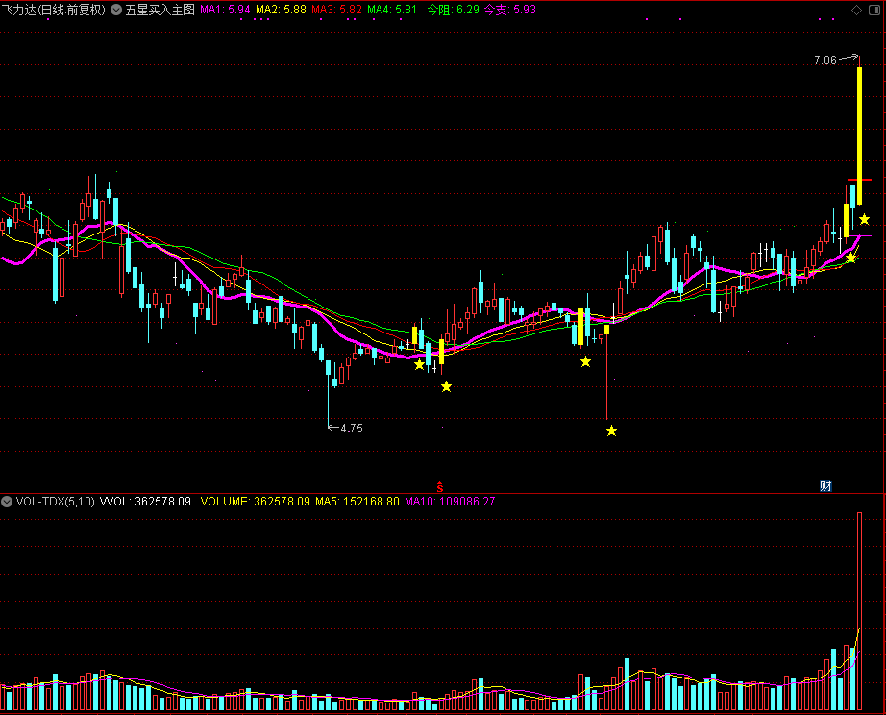
Task: Select the yellow VOLUME: 362578.09 readout
Action: [x=256, y=502]
